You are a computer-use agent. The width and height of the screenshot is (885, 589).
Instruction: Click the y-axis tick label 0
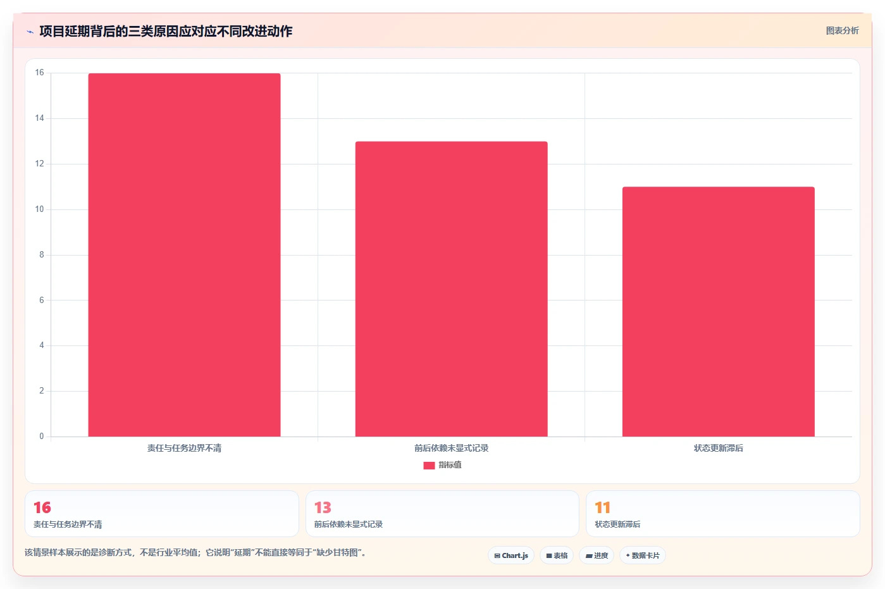coord(42,437)
